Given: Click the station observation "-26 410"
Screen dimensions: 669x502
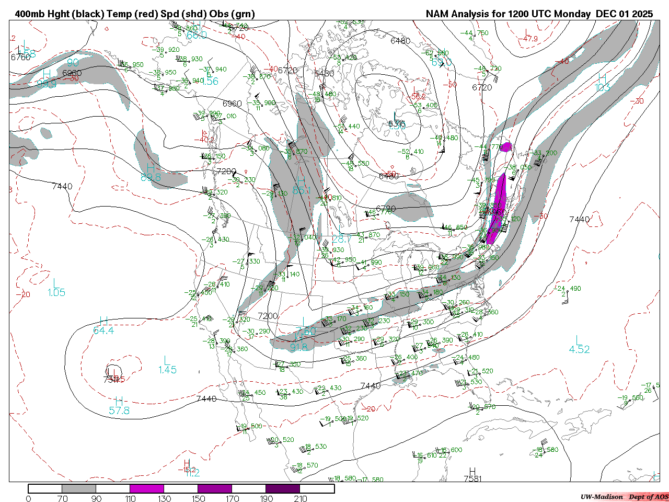Looking at the screenshot, I should (470, 335).
